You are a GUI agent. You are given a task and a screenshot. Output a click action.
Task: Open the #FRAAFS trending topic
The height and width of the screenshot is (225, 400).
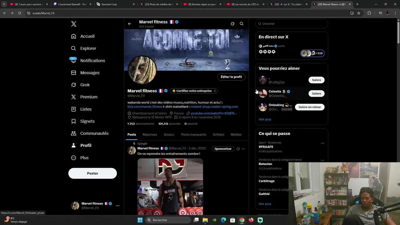point(266,147)
